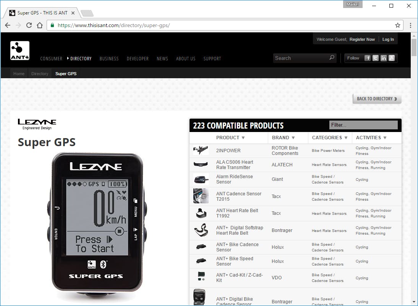The width and height of the screenshot is (418, 306).
Task: Click the ANT+ Cad-Kit thumbnail image
Action: click(201, 276)
